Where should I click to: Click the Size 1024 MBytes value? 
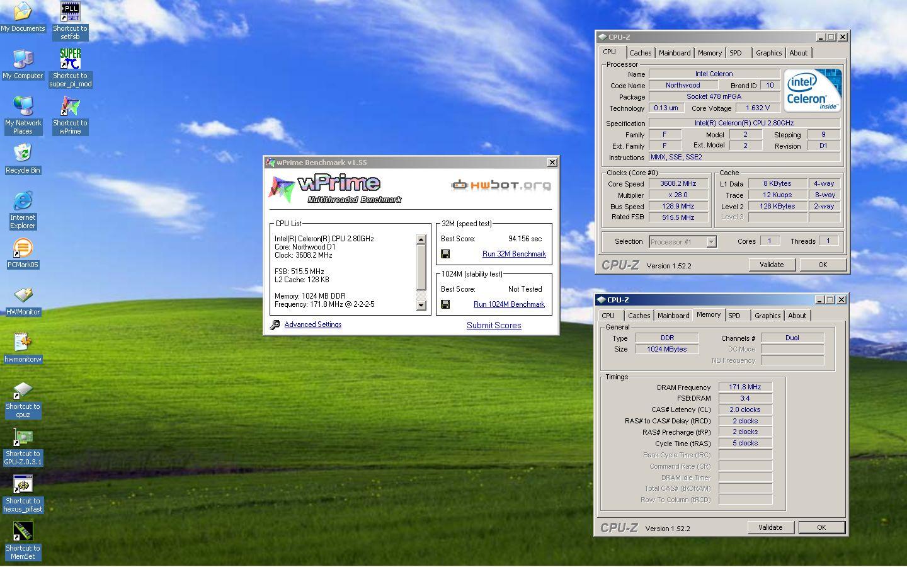(x=667, y=350)
